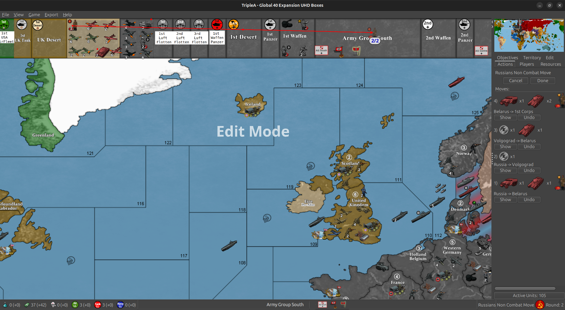Click the Soviet hammer and sickle icon

(540, 305)
